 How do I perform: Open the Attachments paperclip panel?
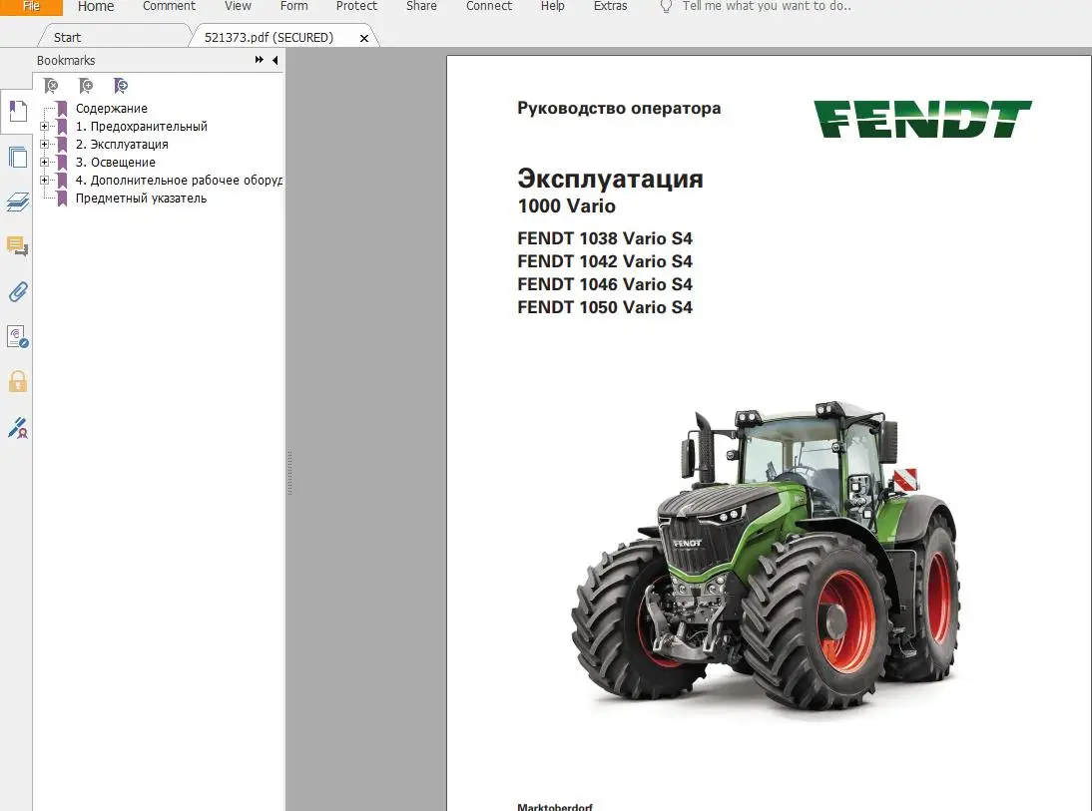click(x=17, y=291)
